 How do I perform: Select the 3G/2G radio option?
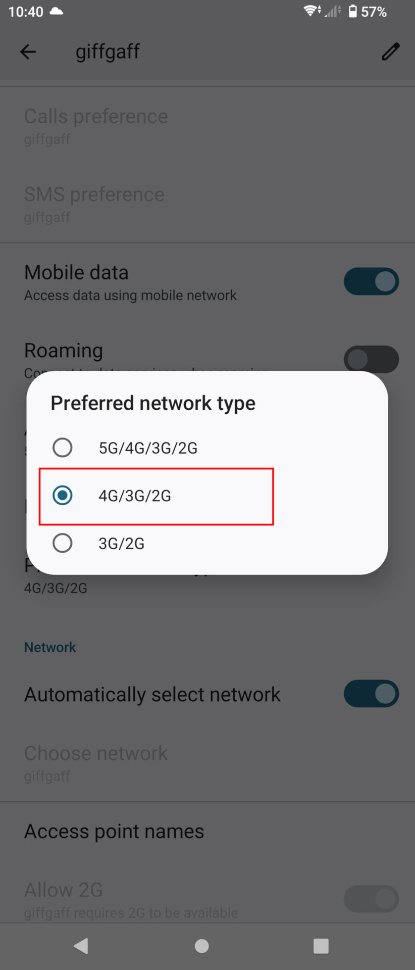pos(63,544)
